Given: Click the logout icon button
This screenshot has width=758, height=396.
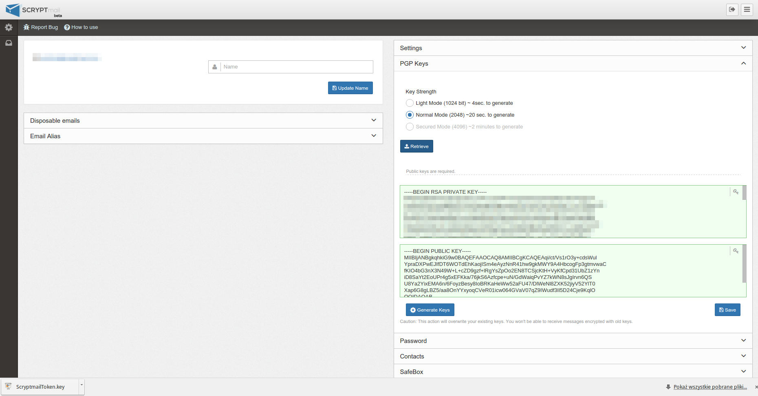Looking at the screenshot, I should 732,9.
